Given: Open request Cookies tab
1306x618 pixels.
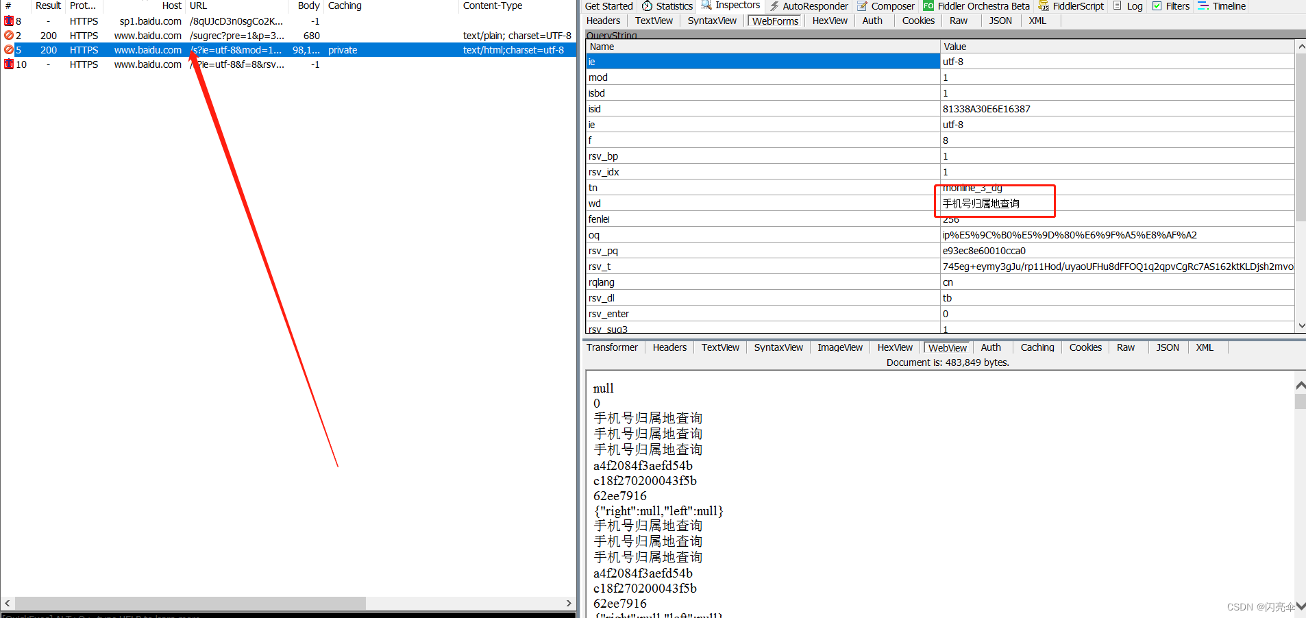Looking at the screenshot, I should coord(918,21).
